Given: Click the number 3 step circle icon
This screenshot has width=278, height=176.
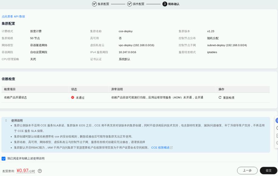Looking at the screenshot, I should tap(165, 4).
